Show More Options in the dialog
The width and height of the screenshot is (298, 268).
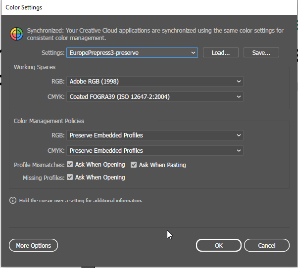[33, 245]
